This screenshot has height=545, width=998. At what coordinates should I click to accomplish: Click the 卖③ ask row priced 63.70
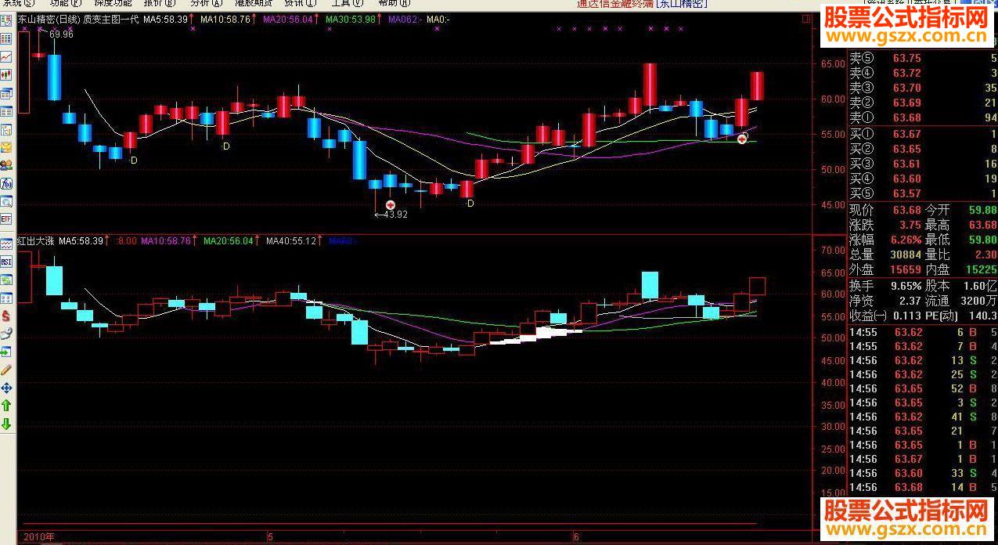pyautogui.click(x=923, y=88)
